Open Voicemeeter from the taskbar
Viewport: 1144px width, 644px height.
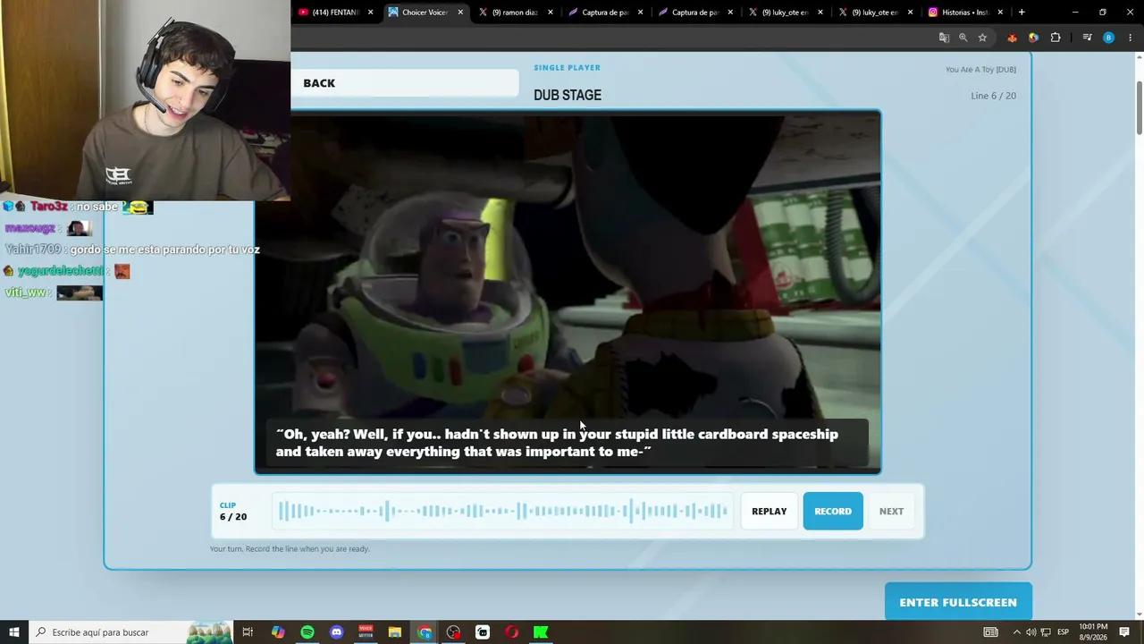pyautogui.click(x=366, y=632)
